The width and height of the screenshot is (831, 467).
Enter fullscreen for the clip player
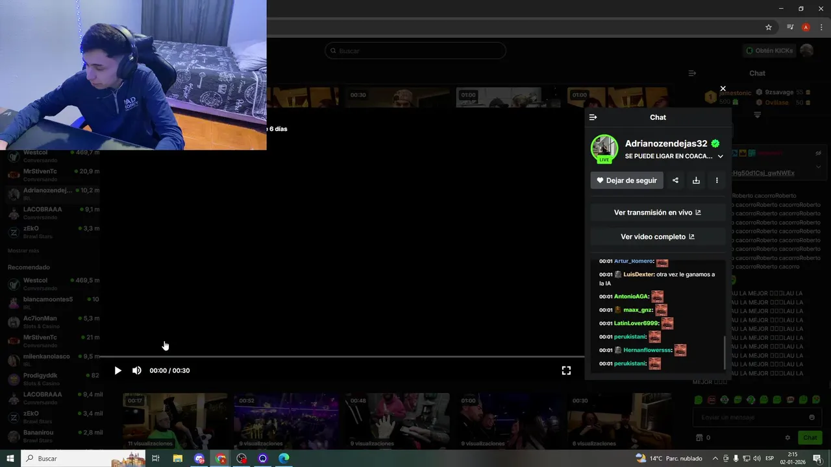pyautogui.click(x=566, y=370)
